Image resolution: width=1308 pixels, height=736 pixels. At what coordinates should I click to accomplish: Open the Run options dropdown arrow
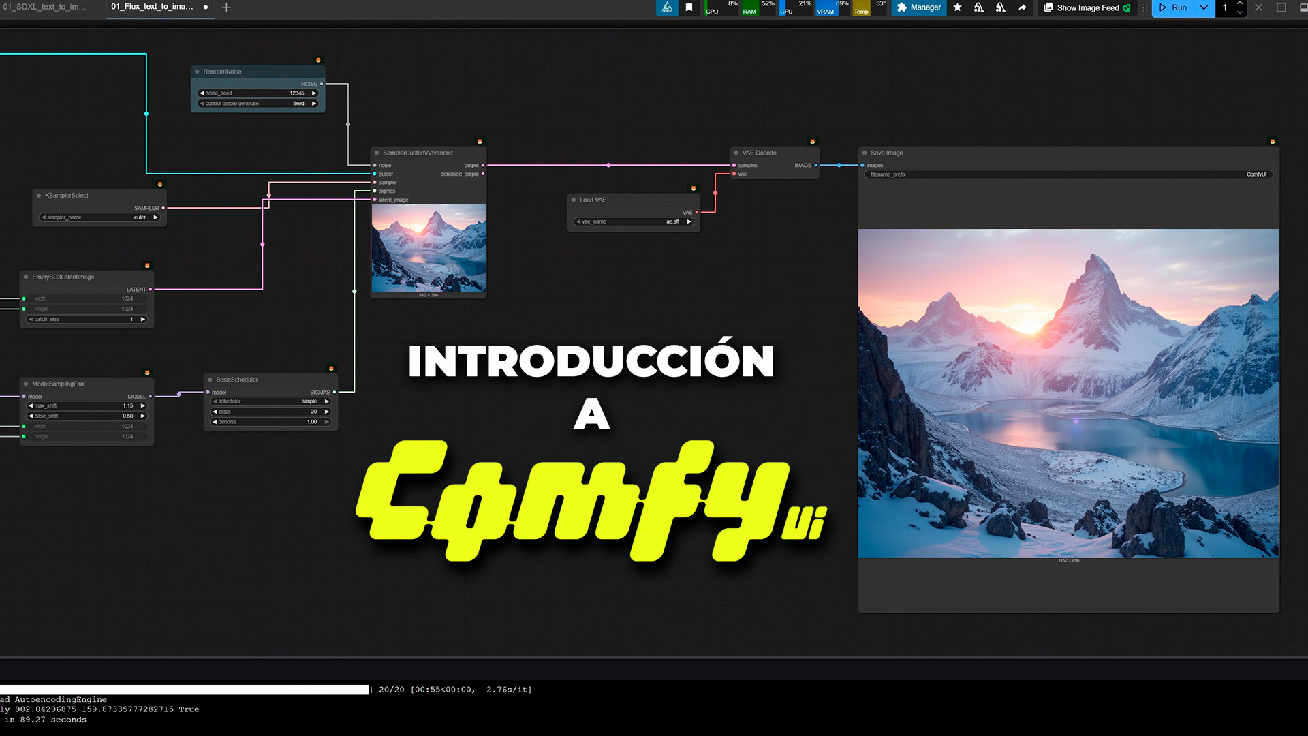tap(1204, 7)
